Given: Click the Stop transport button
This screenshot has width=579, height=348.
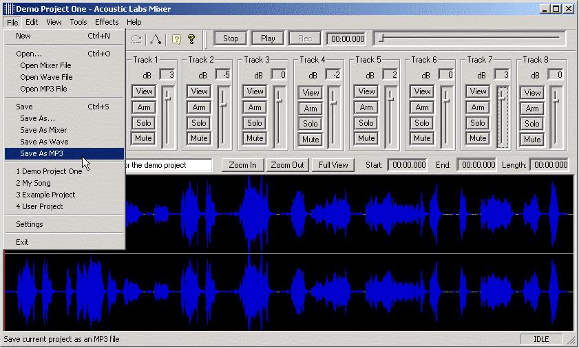Looking at the screenshot, I should [231, 39].
